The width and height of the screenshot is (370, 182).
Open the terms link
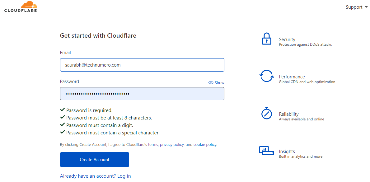153,144
